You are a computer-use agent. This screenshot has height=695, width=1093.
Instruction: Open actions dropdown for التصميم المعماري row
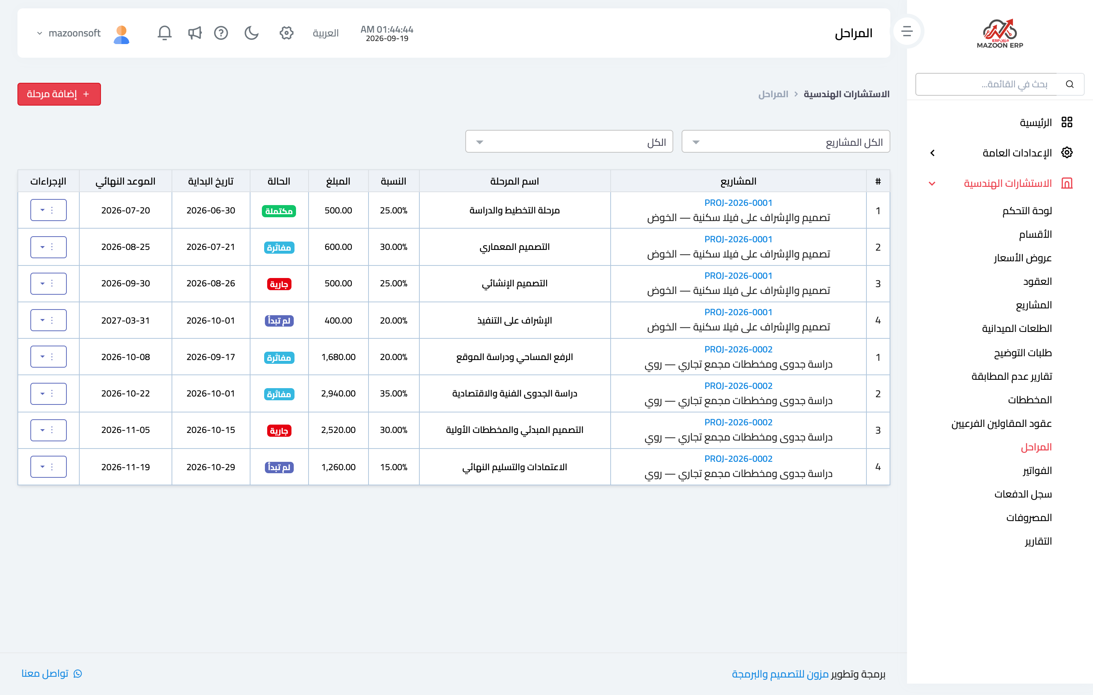[48, 246]
